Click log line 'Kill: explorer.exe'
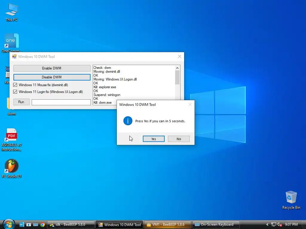The image size is (306, 229). [105, 87]
